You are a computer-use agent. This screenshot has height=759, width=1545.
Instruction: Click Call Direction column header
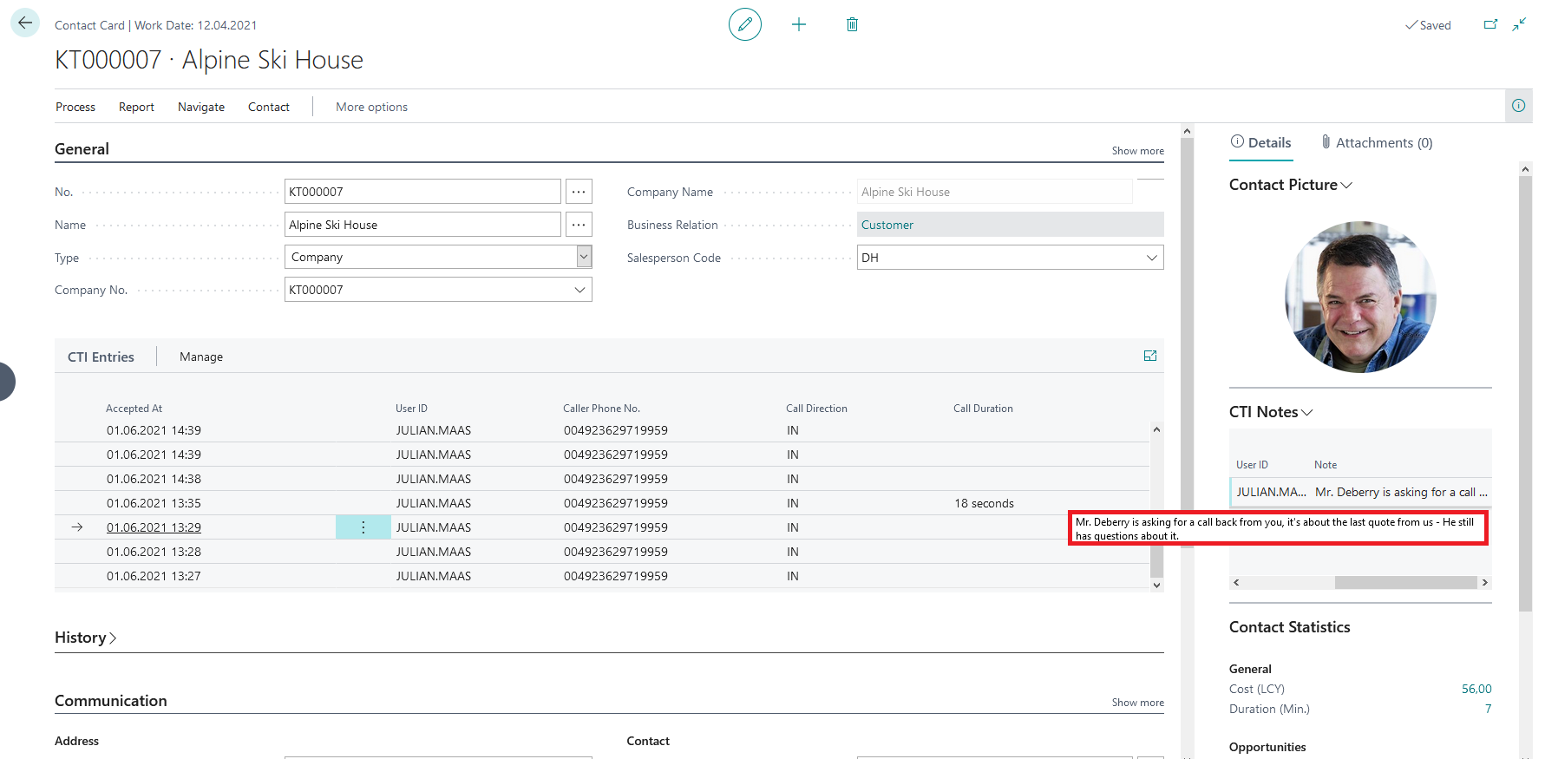[x=816, y=409]
